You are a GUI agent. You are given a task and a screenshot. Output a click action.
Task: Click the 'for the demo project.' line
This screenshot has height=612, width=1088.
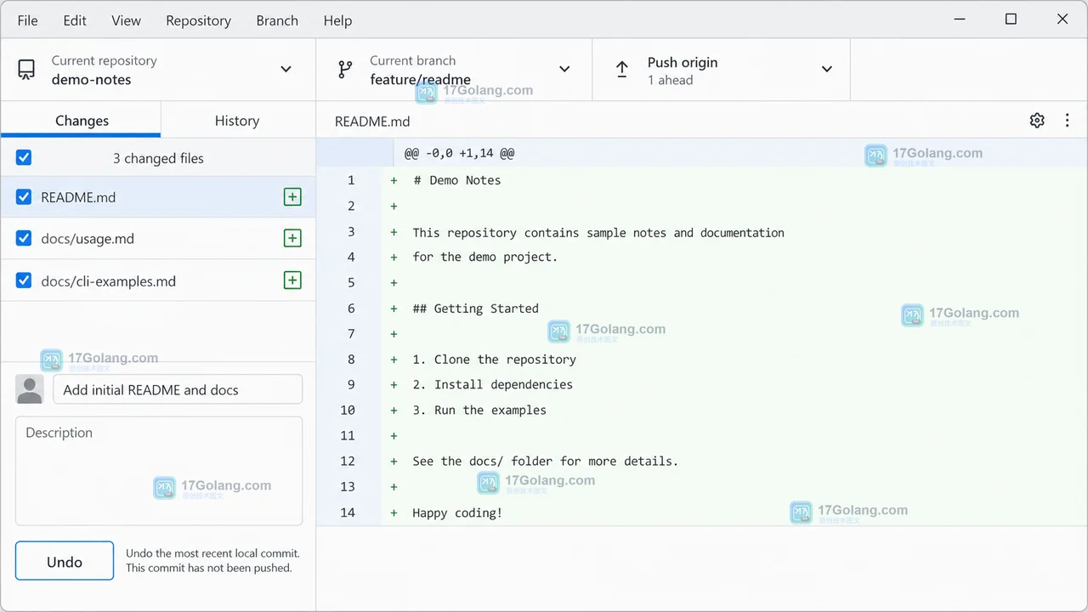pos(484,257)
